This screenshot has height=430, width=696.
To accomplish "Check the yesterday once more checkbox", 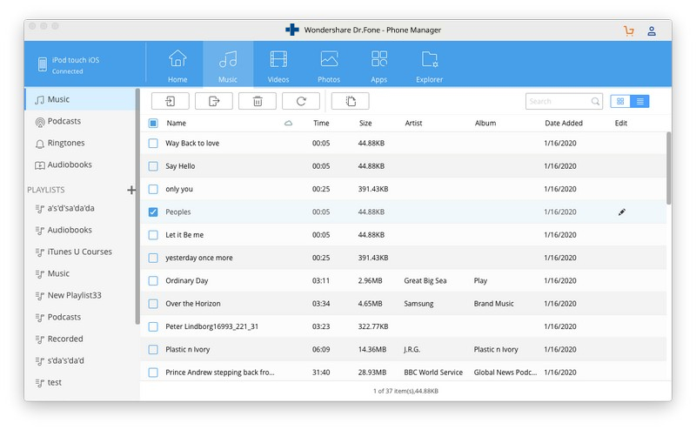I will (153, 258).
